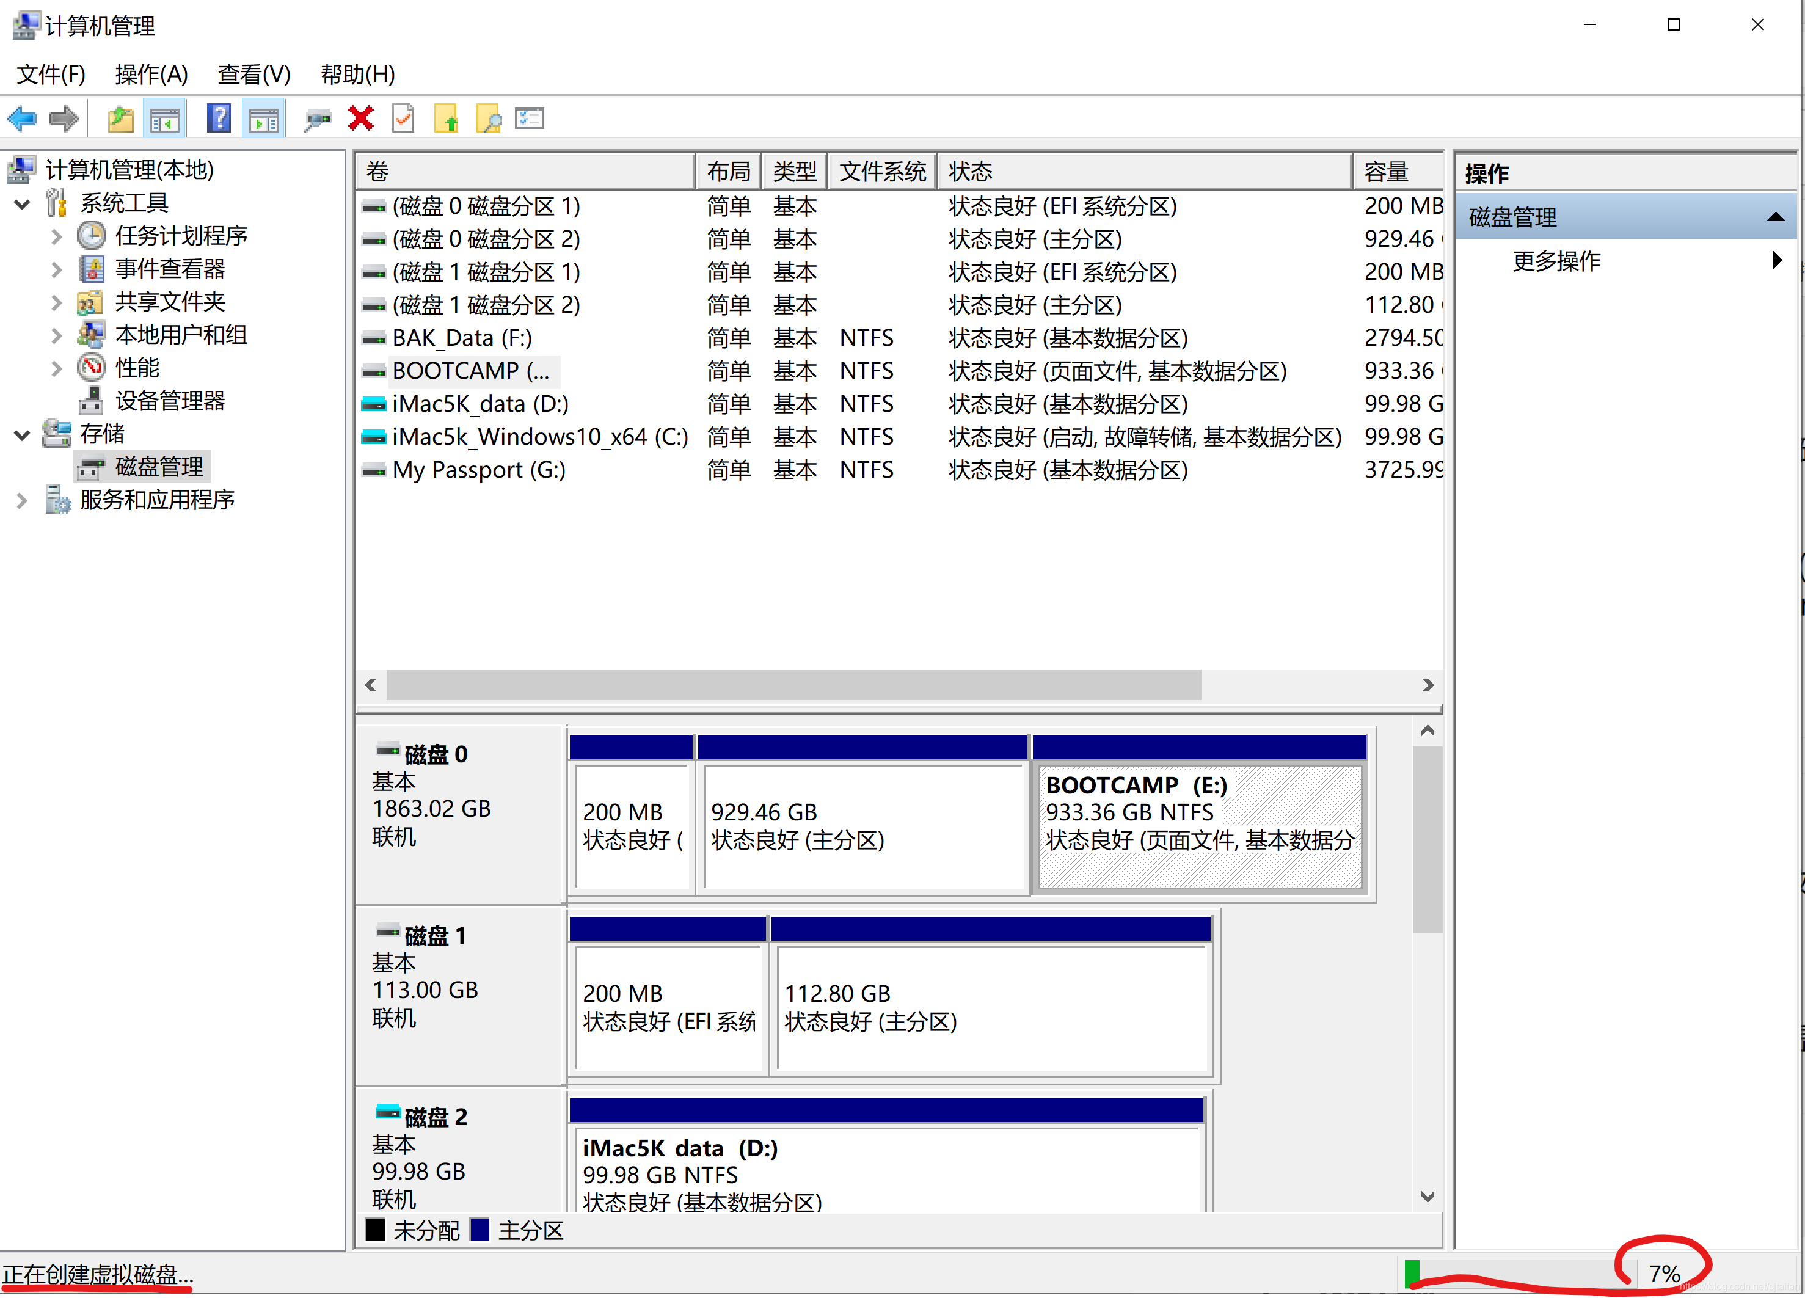Click the Properties checkmark document icon
This screenshot has height=1298, width=1805.
pos(404,119)
